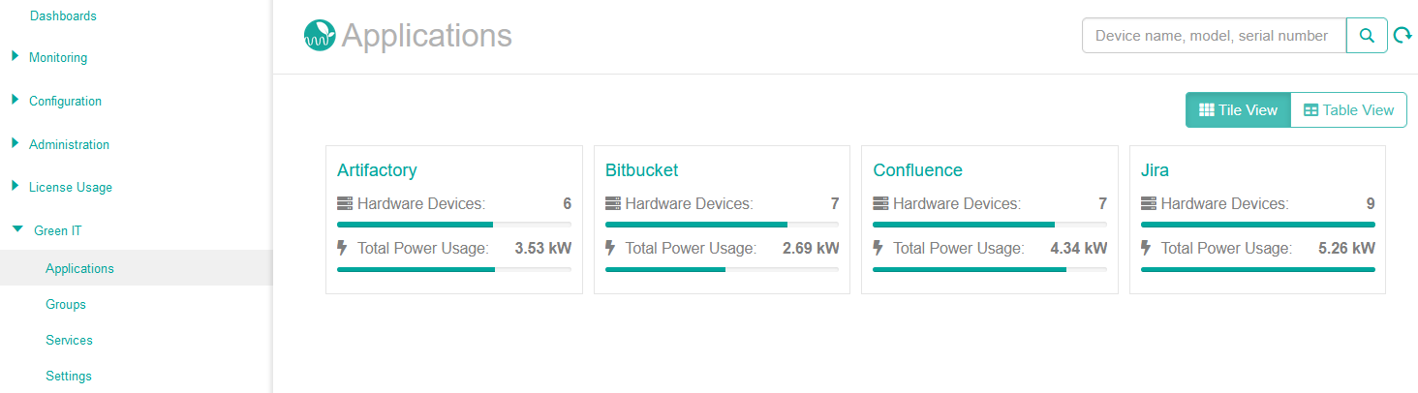Open Services under Green IT

(69, 340)
